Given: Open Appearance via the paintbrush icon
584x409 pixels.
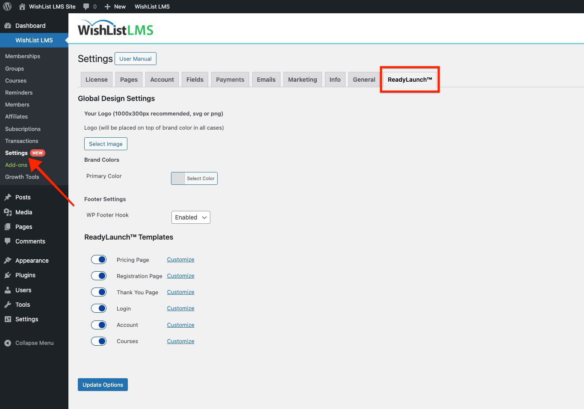Looking at the screenshot, I should click(8, 260).
